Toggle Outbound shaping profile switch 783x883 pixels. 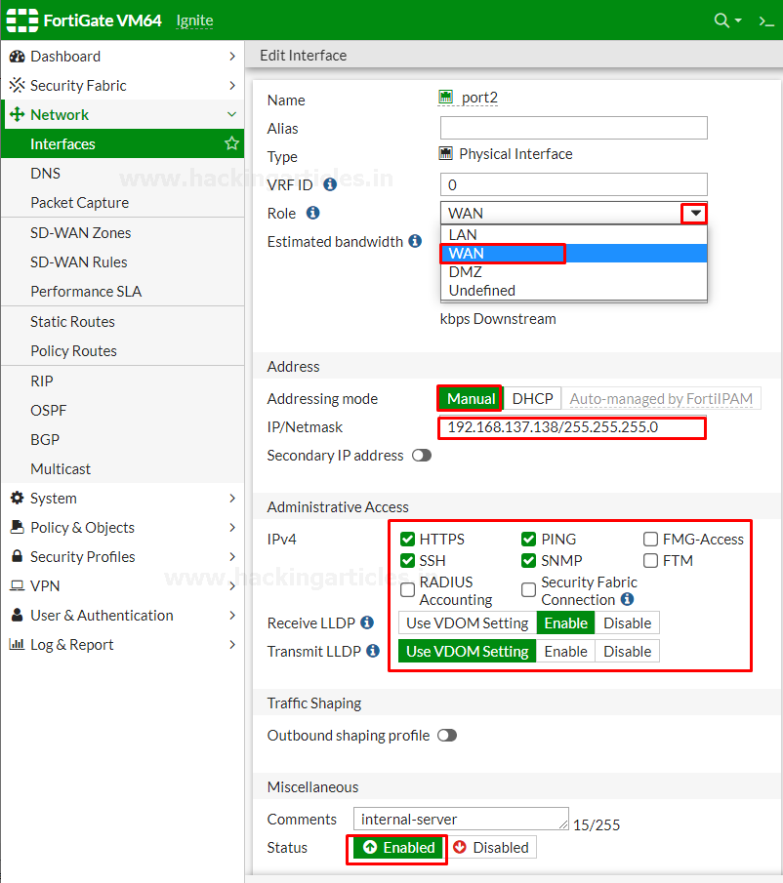point(447,736)
